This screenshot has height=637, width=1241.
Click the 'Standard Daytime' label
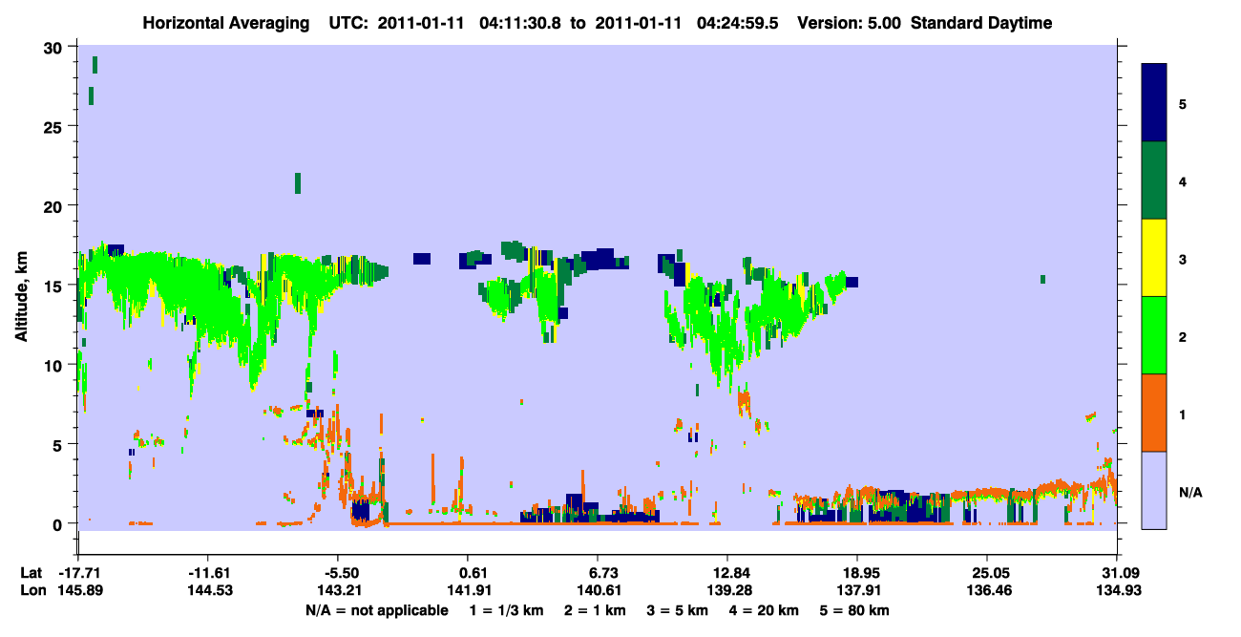[x=981, y=23]
